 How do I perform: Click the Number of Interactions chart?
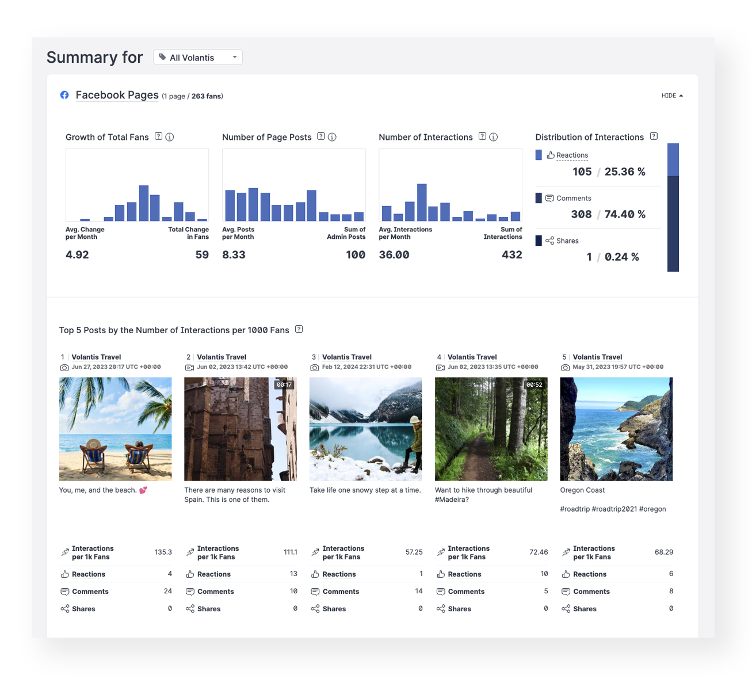450,185
